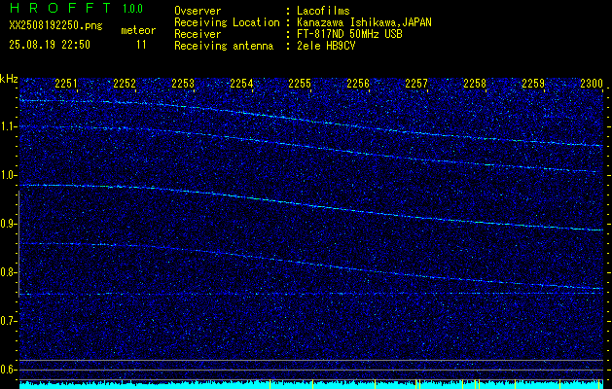612x389 pixels.
Task: Click the 0.6 kHz frequency label
Action: coord(8,370)
